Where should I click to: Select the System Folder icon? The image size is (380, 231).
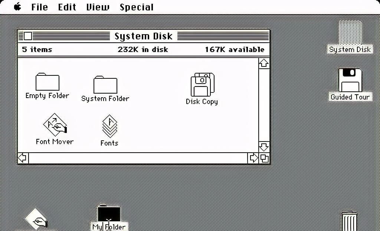pos(105,85)
